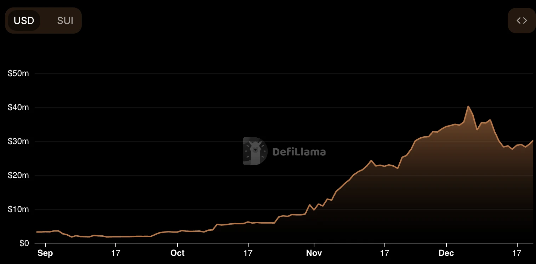
Task: Click the 17 tick label after Oct
Action: [x=248, y=253]
